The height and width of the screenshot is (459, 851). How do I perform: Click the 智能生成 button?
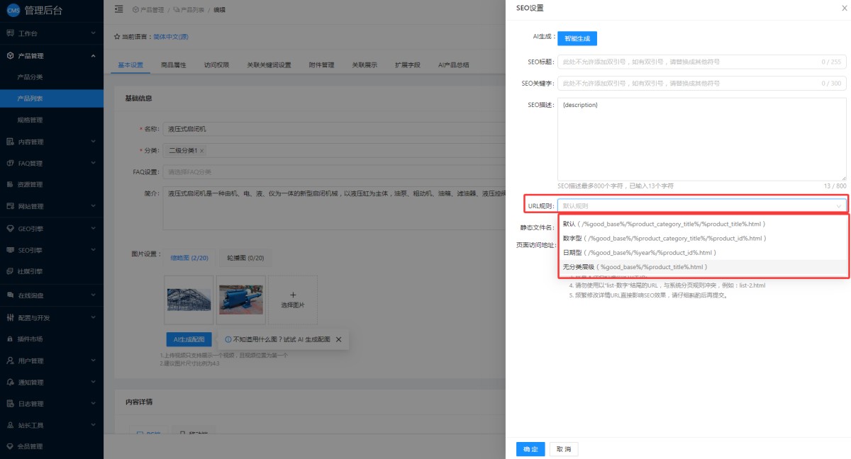(x=577, y=38)
